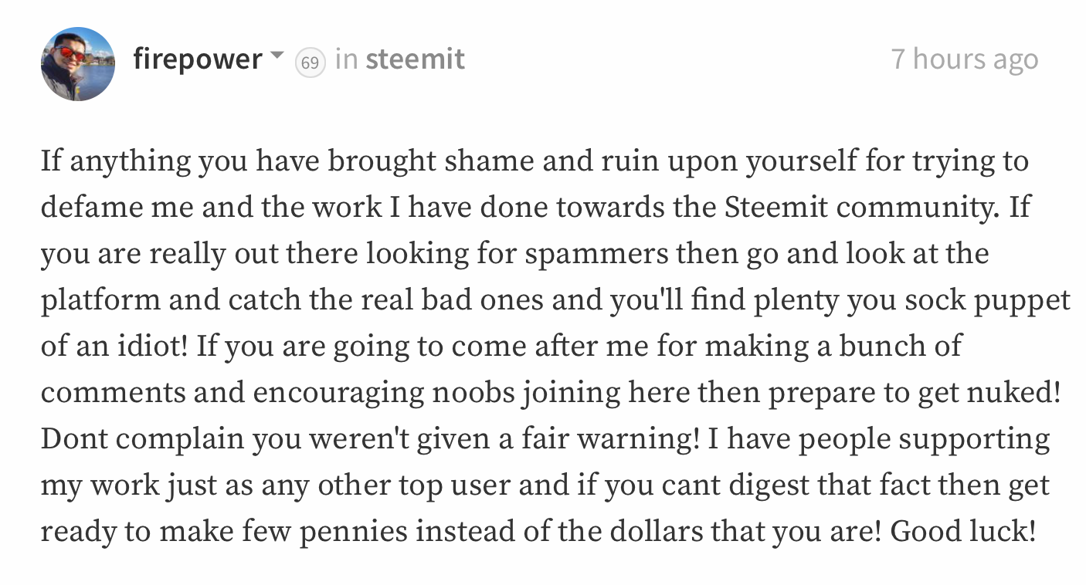Click the firepower username link
Viewport: 1086px width, 585px height.
coord(198,59)
